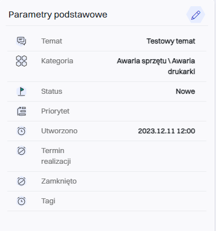Click the Kategoria hexagons icon
The image size is (216, 231).
click(x=21, y=61)
